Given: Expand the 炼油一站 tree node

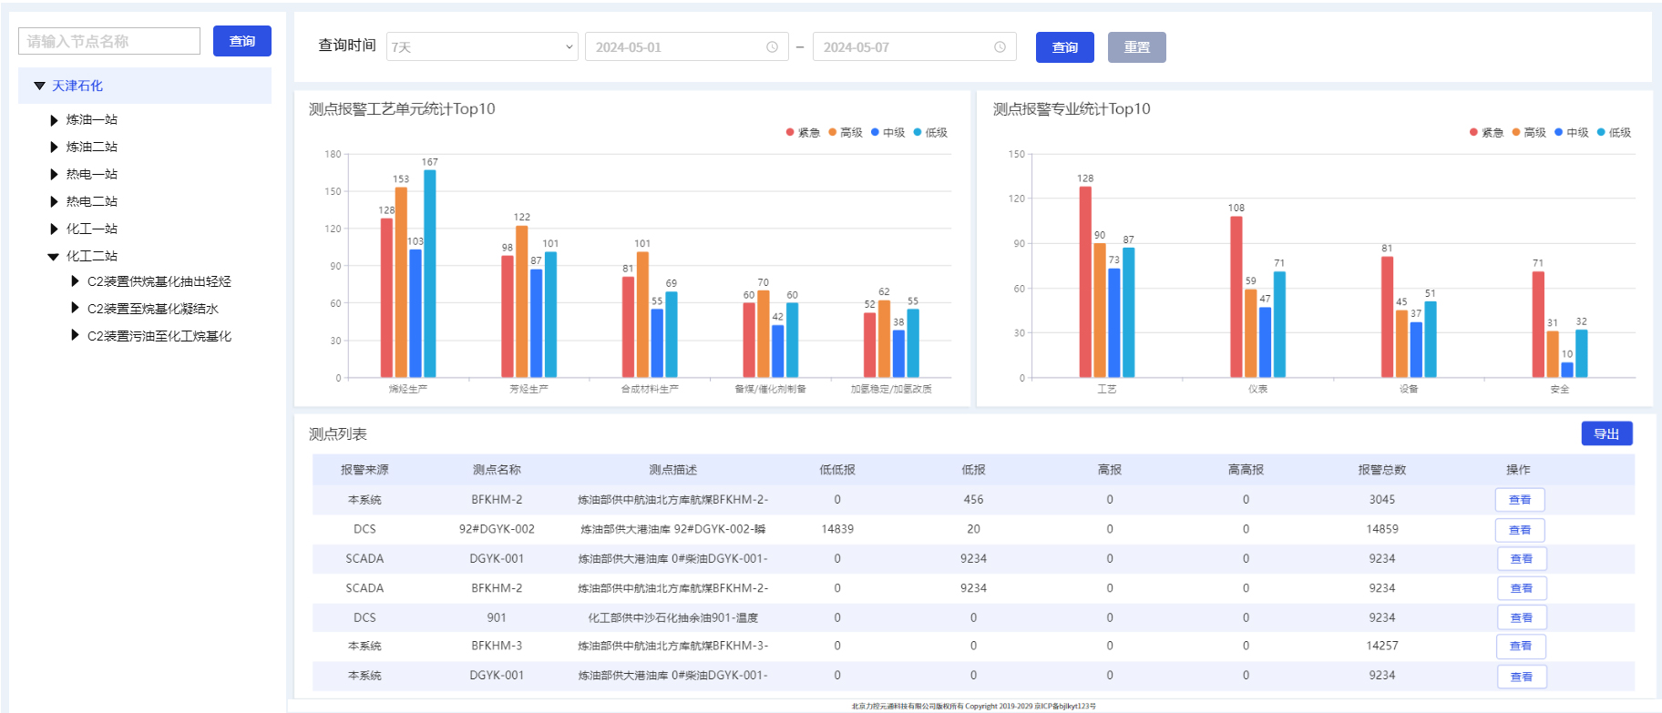Looking at the screenshot, I should [x=54, y=120].
